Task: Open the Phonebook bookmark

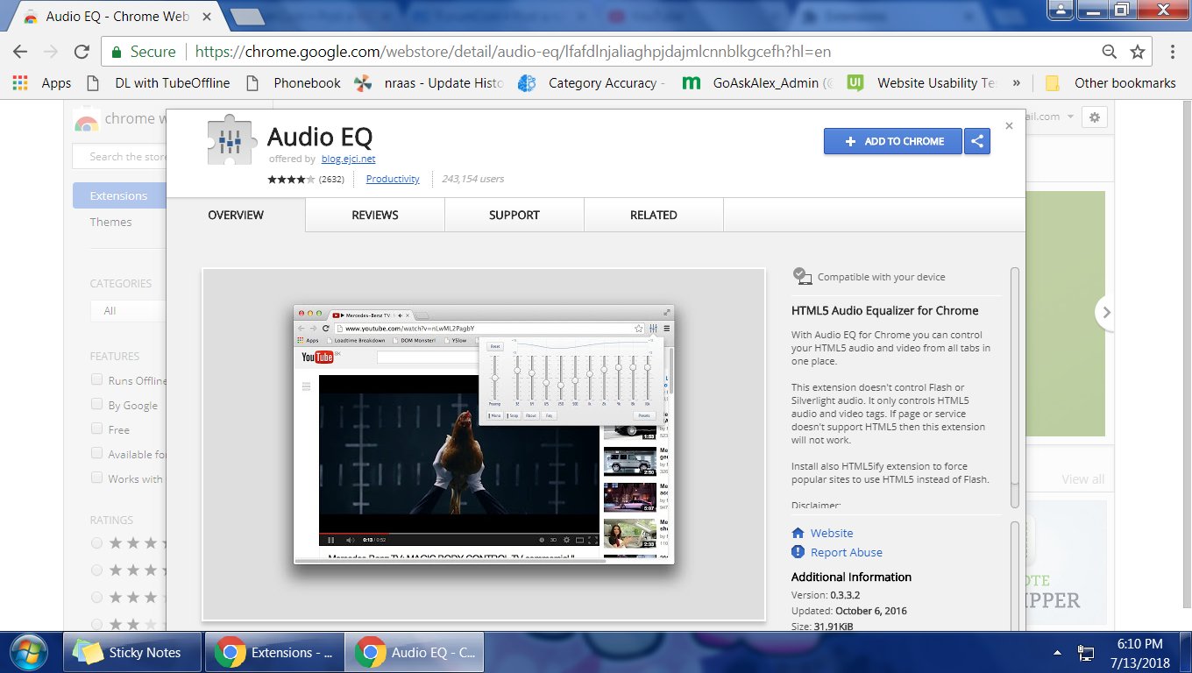Action: (293, 82)
